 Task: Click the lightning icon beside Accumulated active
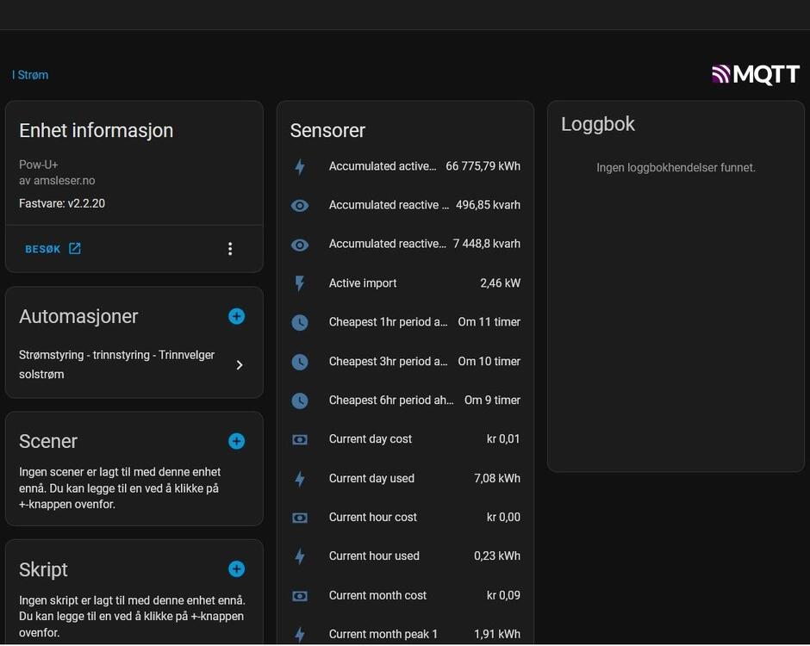[x=300, y=167]
